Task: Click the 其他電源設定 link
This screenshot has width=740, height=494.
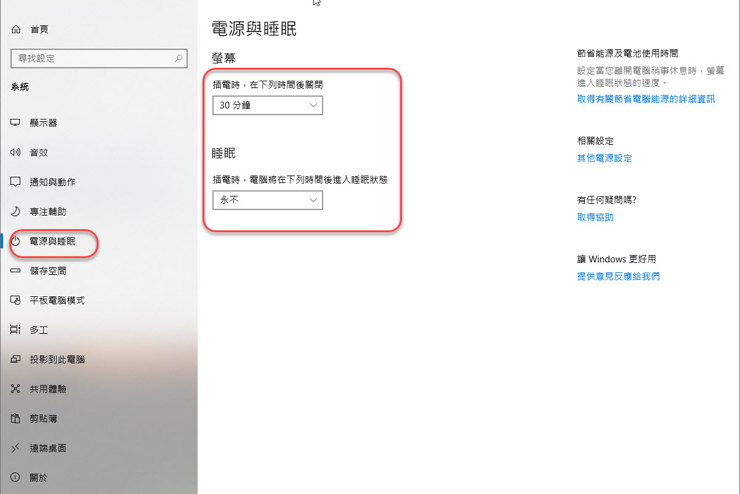Action: (605, 158)
